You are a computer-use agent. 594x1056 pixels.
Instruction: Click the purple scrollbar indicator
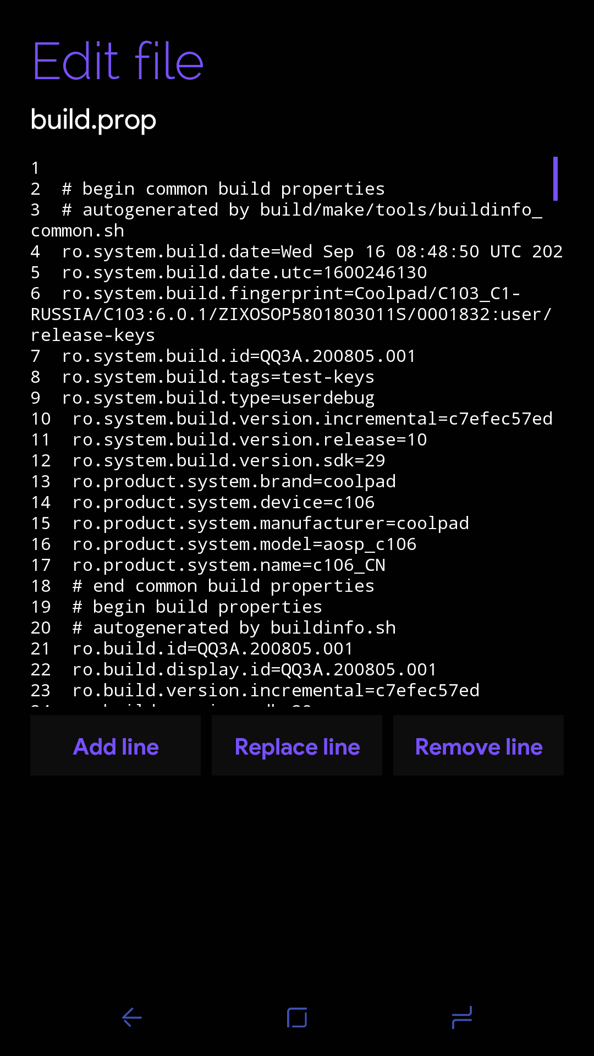click(x=555, y=179)
